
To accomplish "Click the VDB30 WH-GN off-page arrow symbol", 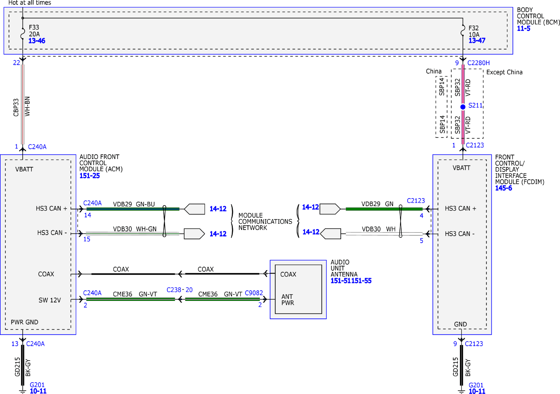I will click(x=195, y=234).
